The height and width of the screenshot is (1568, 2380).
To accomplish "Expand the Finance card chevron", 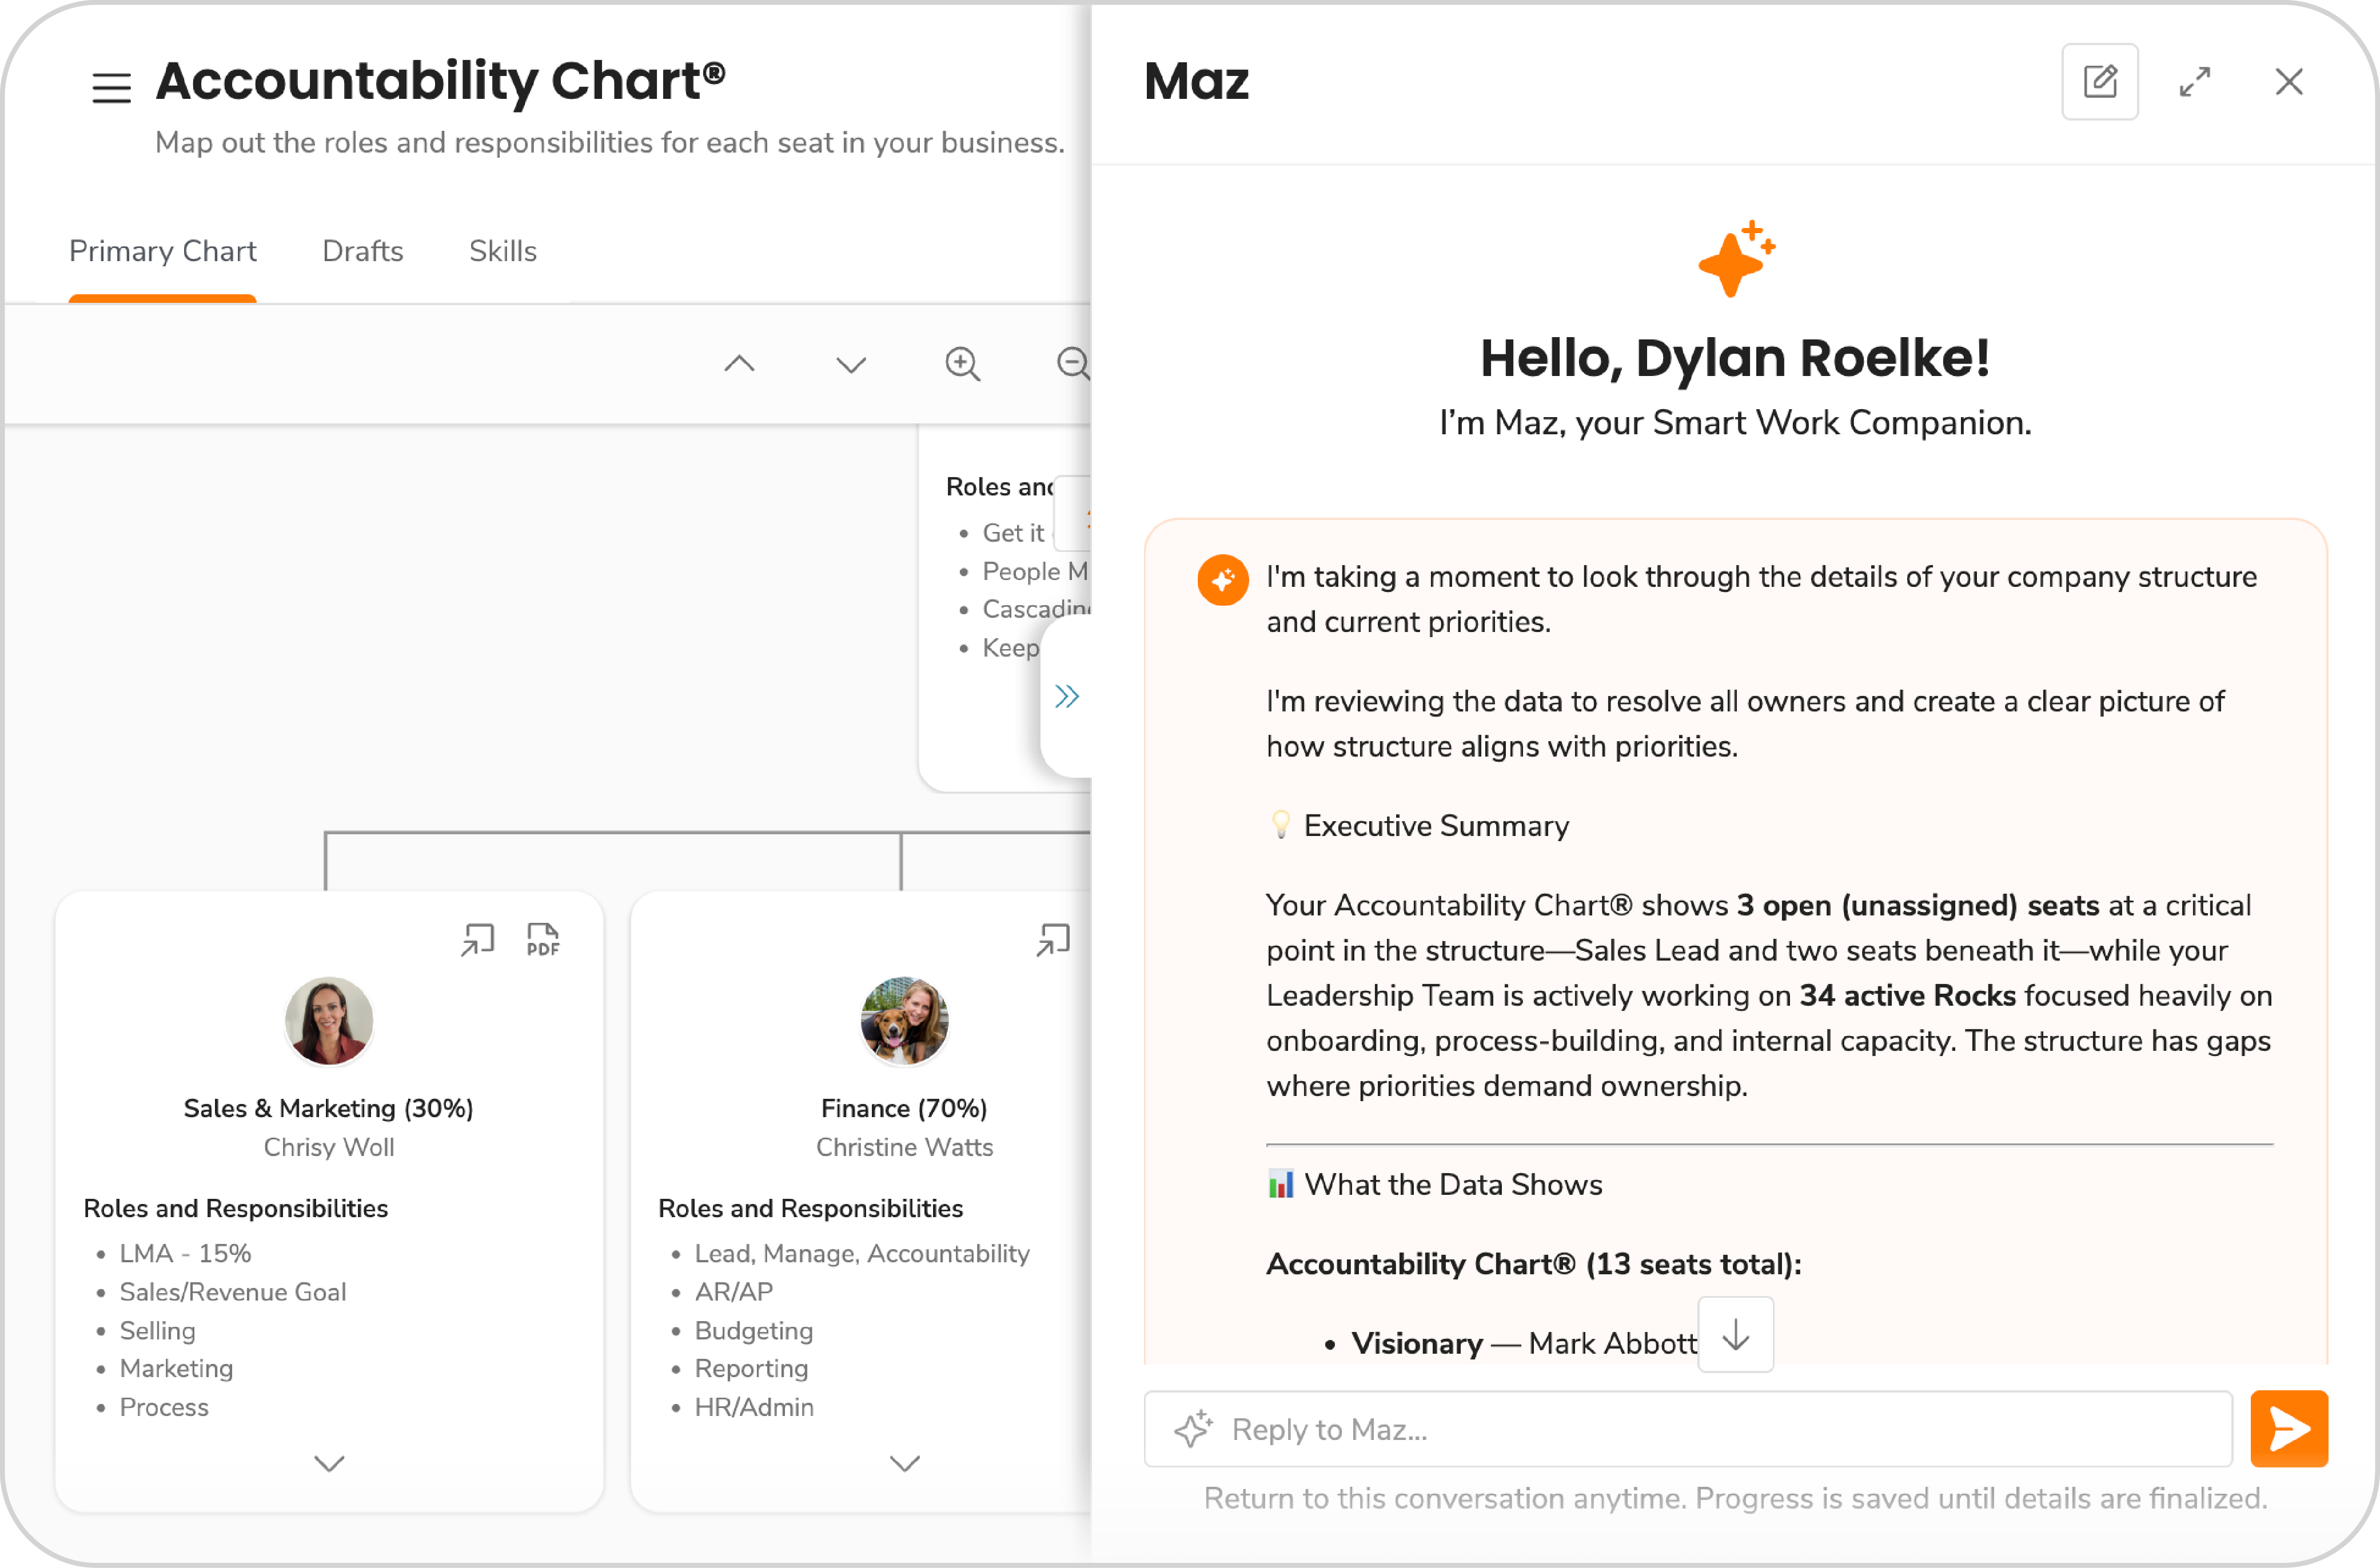I will click(x=904, y=1463).
